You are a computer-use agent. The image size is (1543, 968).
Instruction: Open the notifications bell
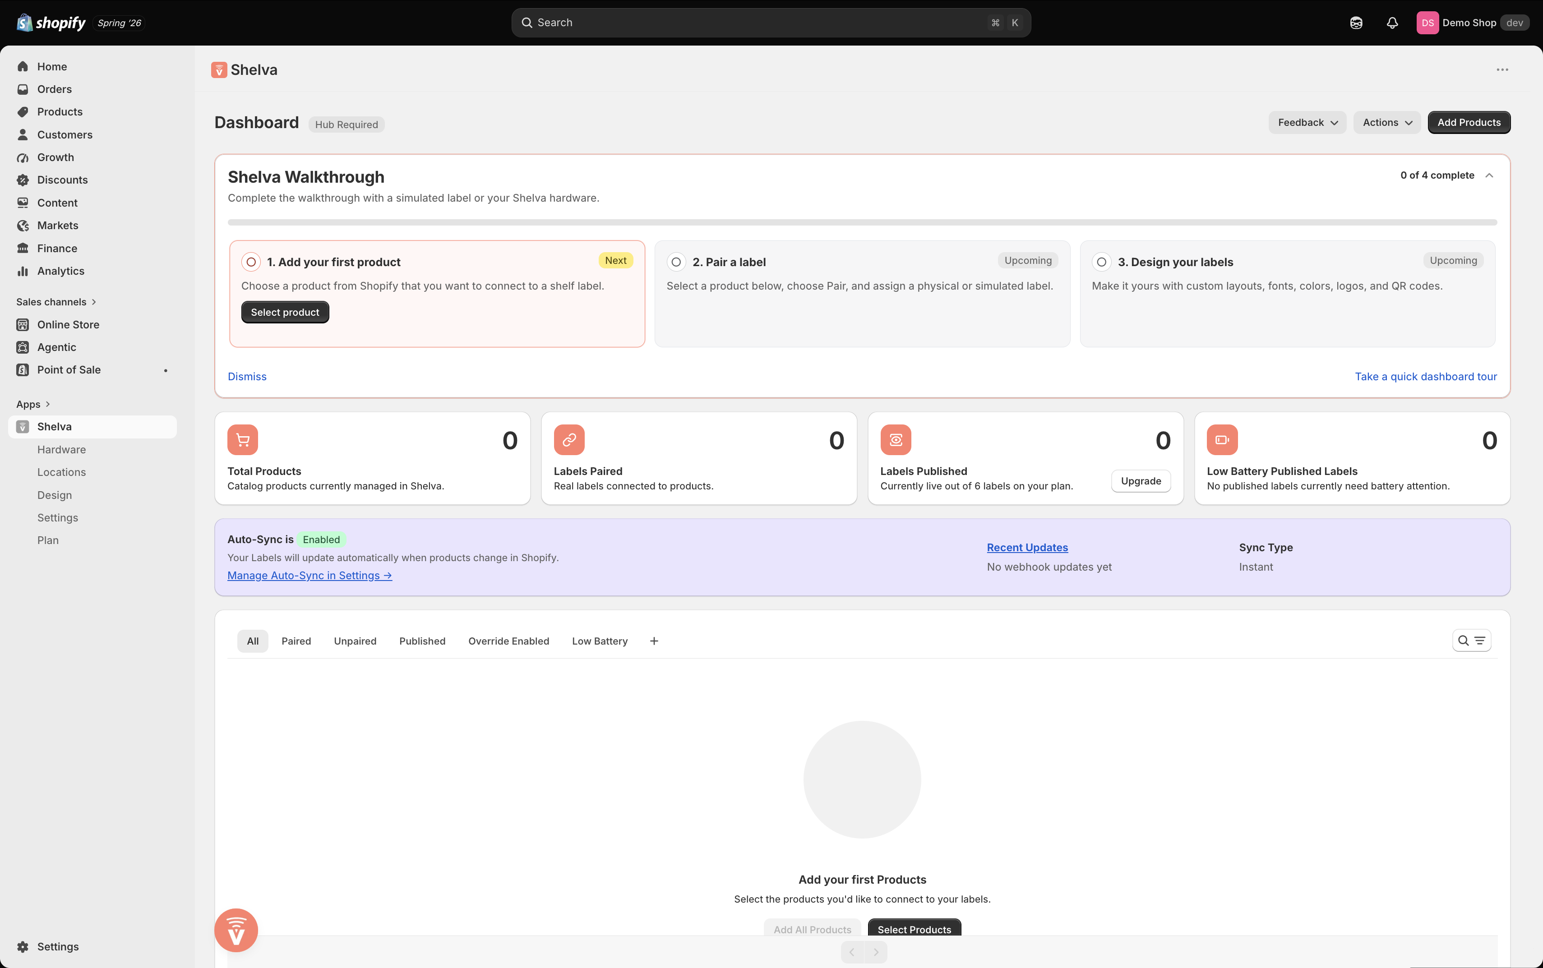pyautogui.click(x=1392, y=23)
